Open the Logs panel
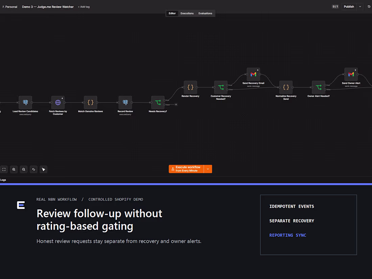372x279 pixels. click(3, 180)
